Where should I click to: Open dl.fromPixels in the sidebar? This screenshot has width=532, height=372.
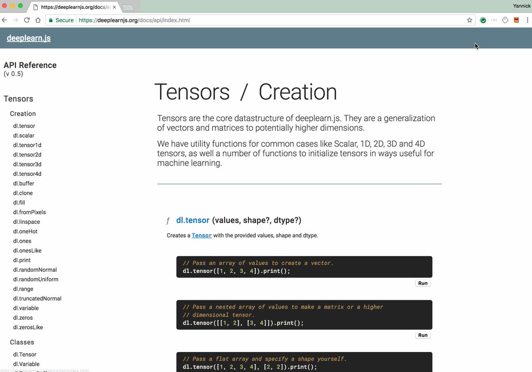pos(29,212)
